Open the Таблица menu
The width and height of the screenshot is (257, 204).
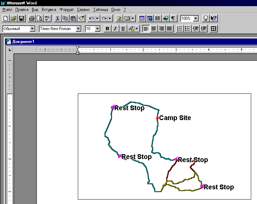[x=101, y=10]
